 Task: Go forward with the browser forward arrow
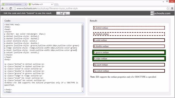pos(7,8)
